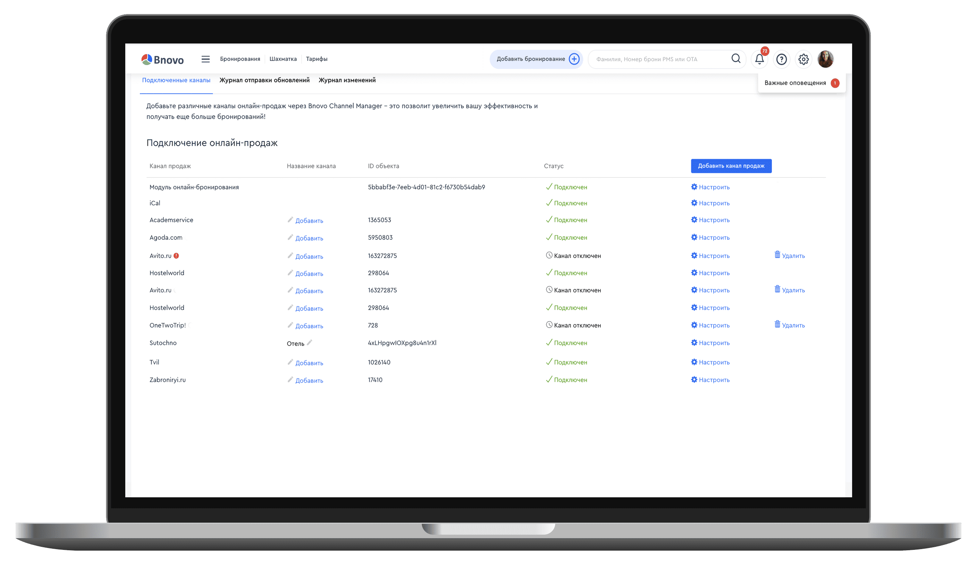The width and height of the screenshot is (977, 565).
Task: Click trash icon in Avito.ru row with warning
Action: (x=777, y=255)
